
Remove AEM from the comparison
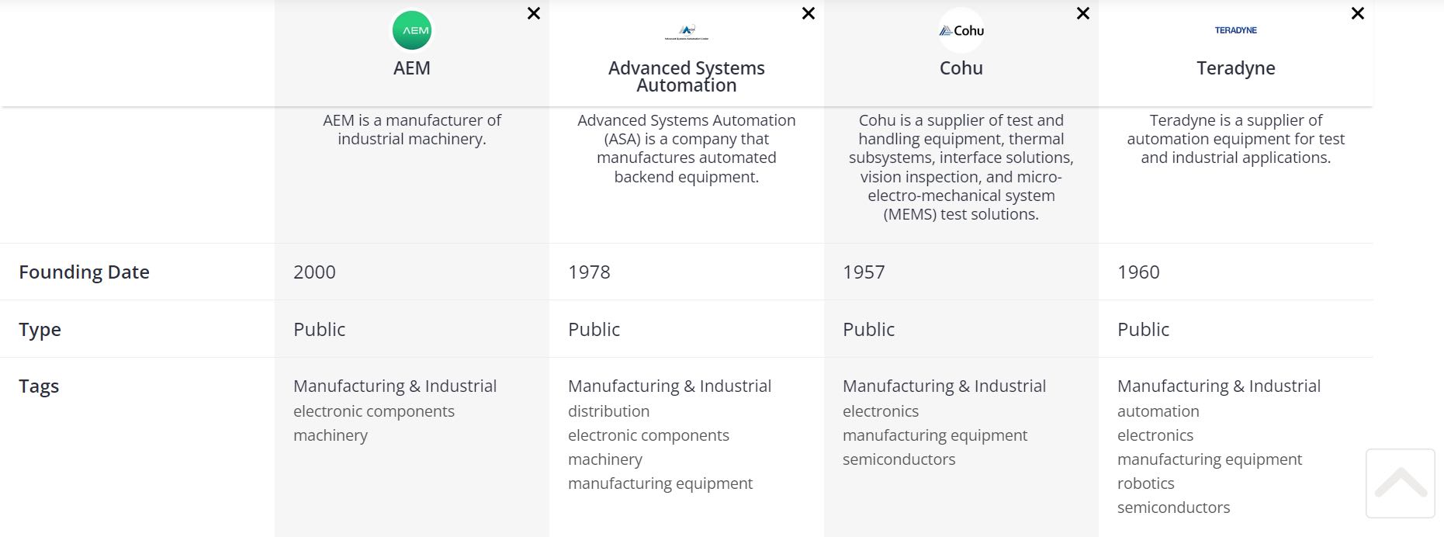[x=534, y=13]
